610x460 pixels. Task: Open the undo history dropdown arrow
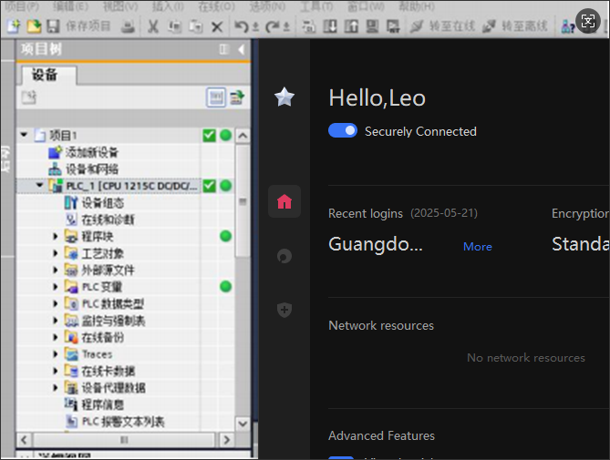tap(255, 26)
